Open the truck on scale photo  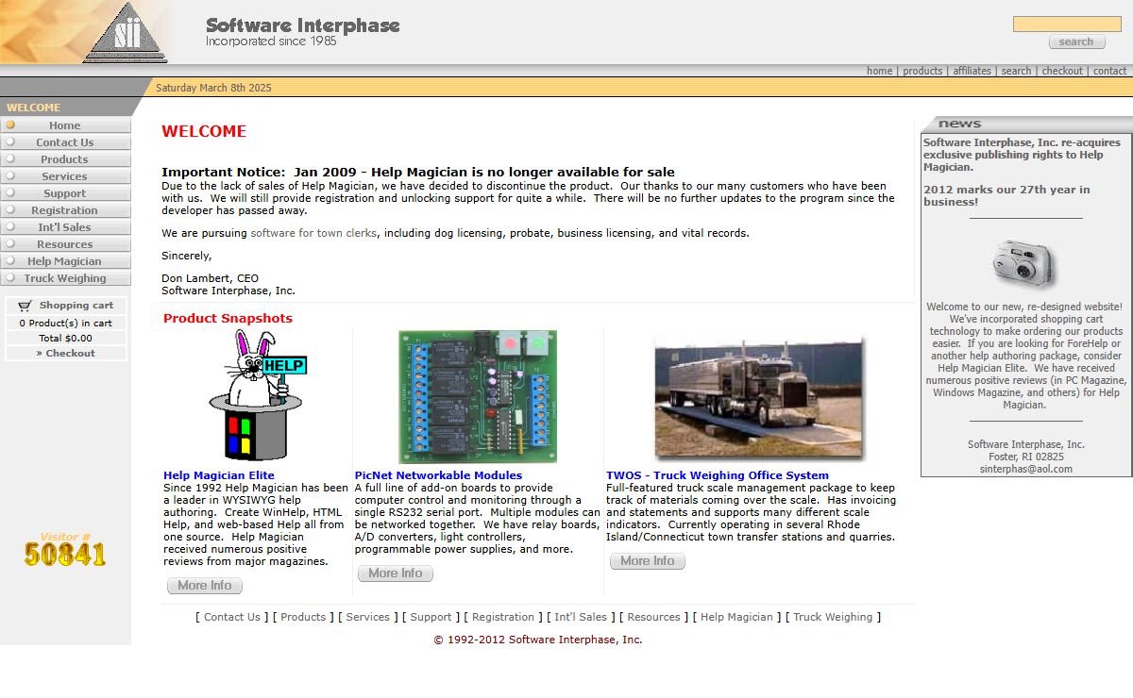[759, 396]
